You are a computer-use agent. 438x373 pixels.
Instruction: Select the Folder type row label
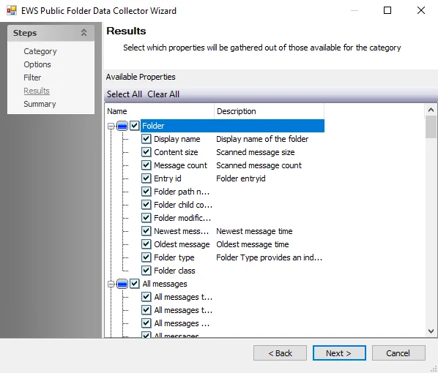[x=174, y=257]
